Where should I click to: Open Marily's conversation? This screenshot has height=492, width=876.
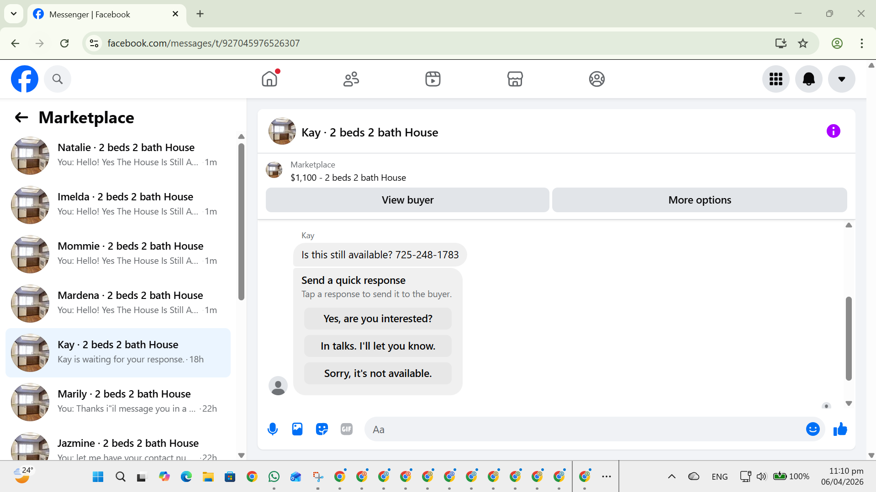[118, 402]
